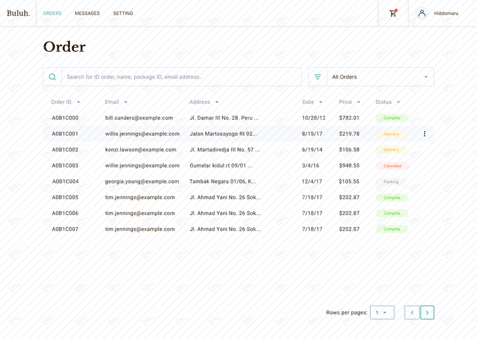Click the Delivery badge for order A0B1C002

coord(391,150)
